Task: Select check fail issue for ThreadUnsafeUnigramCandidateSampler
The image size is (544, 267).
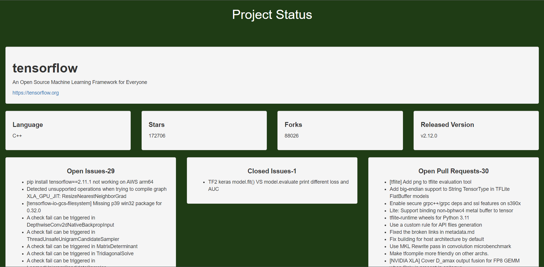Action: (73, 235)
